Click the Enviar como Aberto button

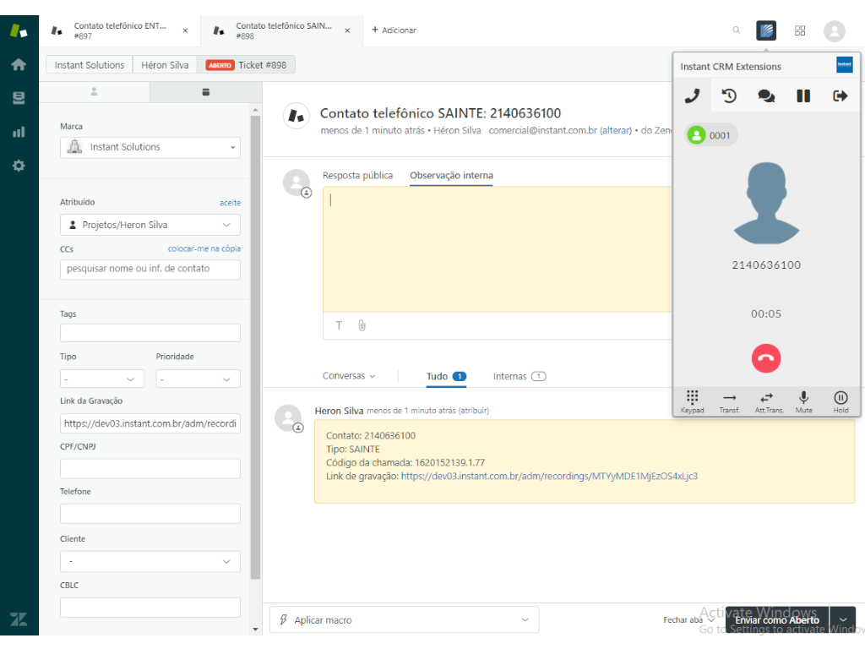(x=776, y=620)
